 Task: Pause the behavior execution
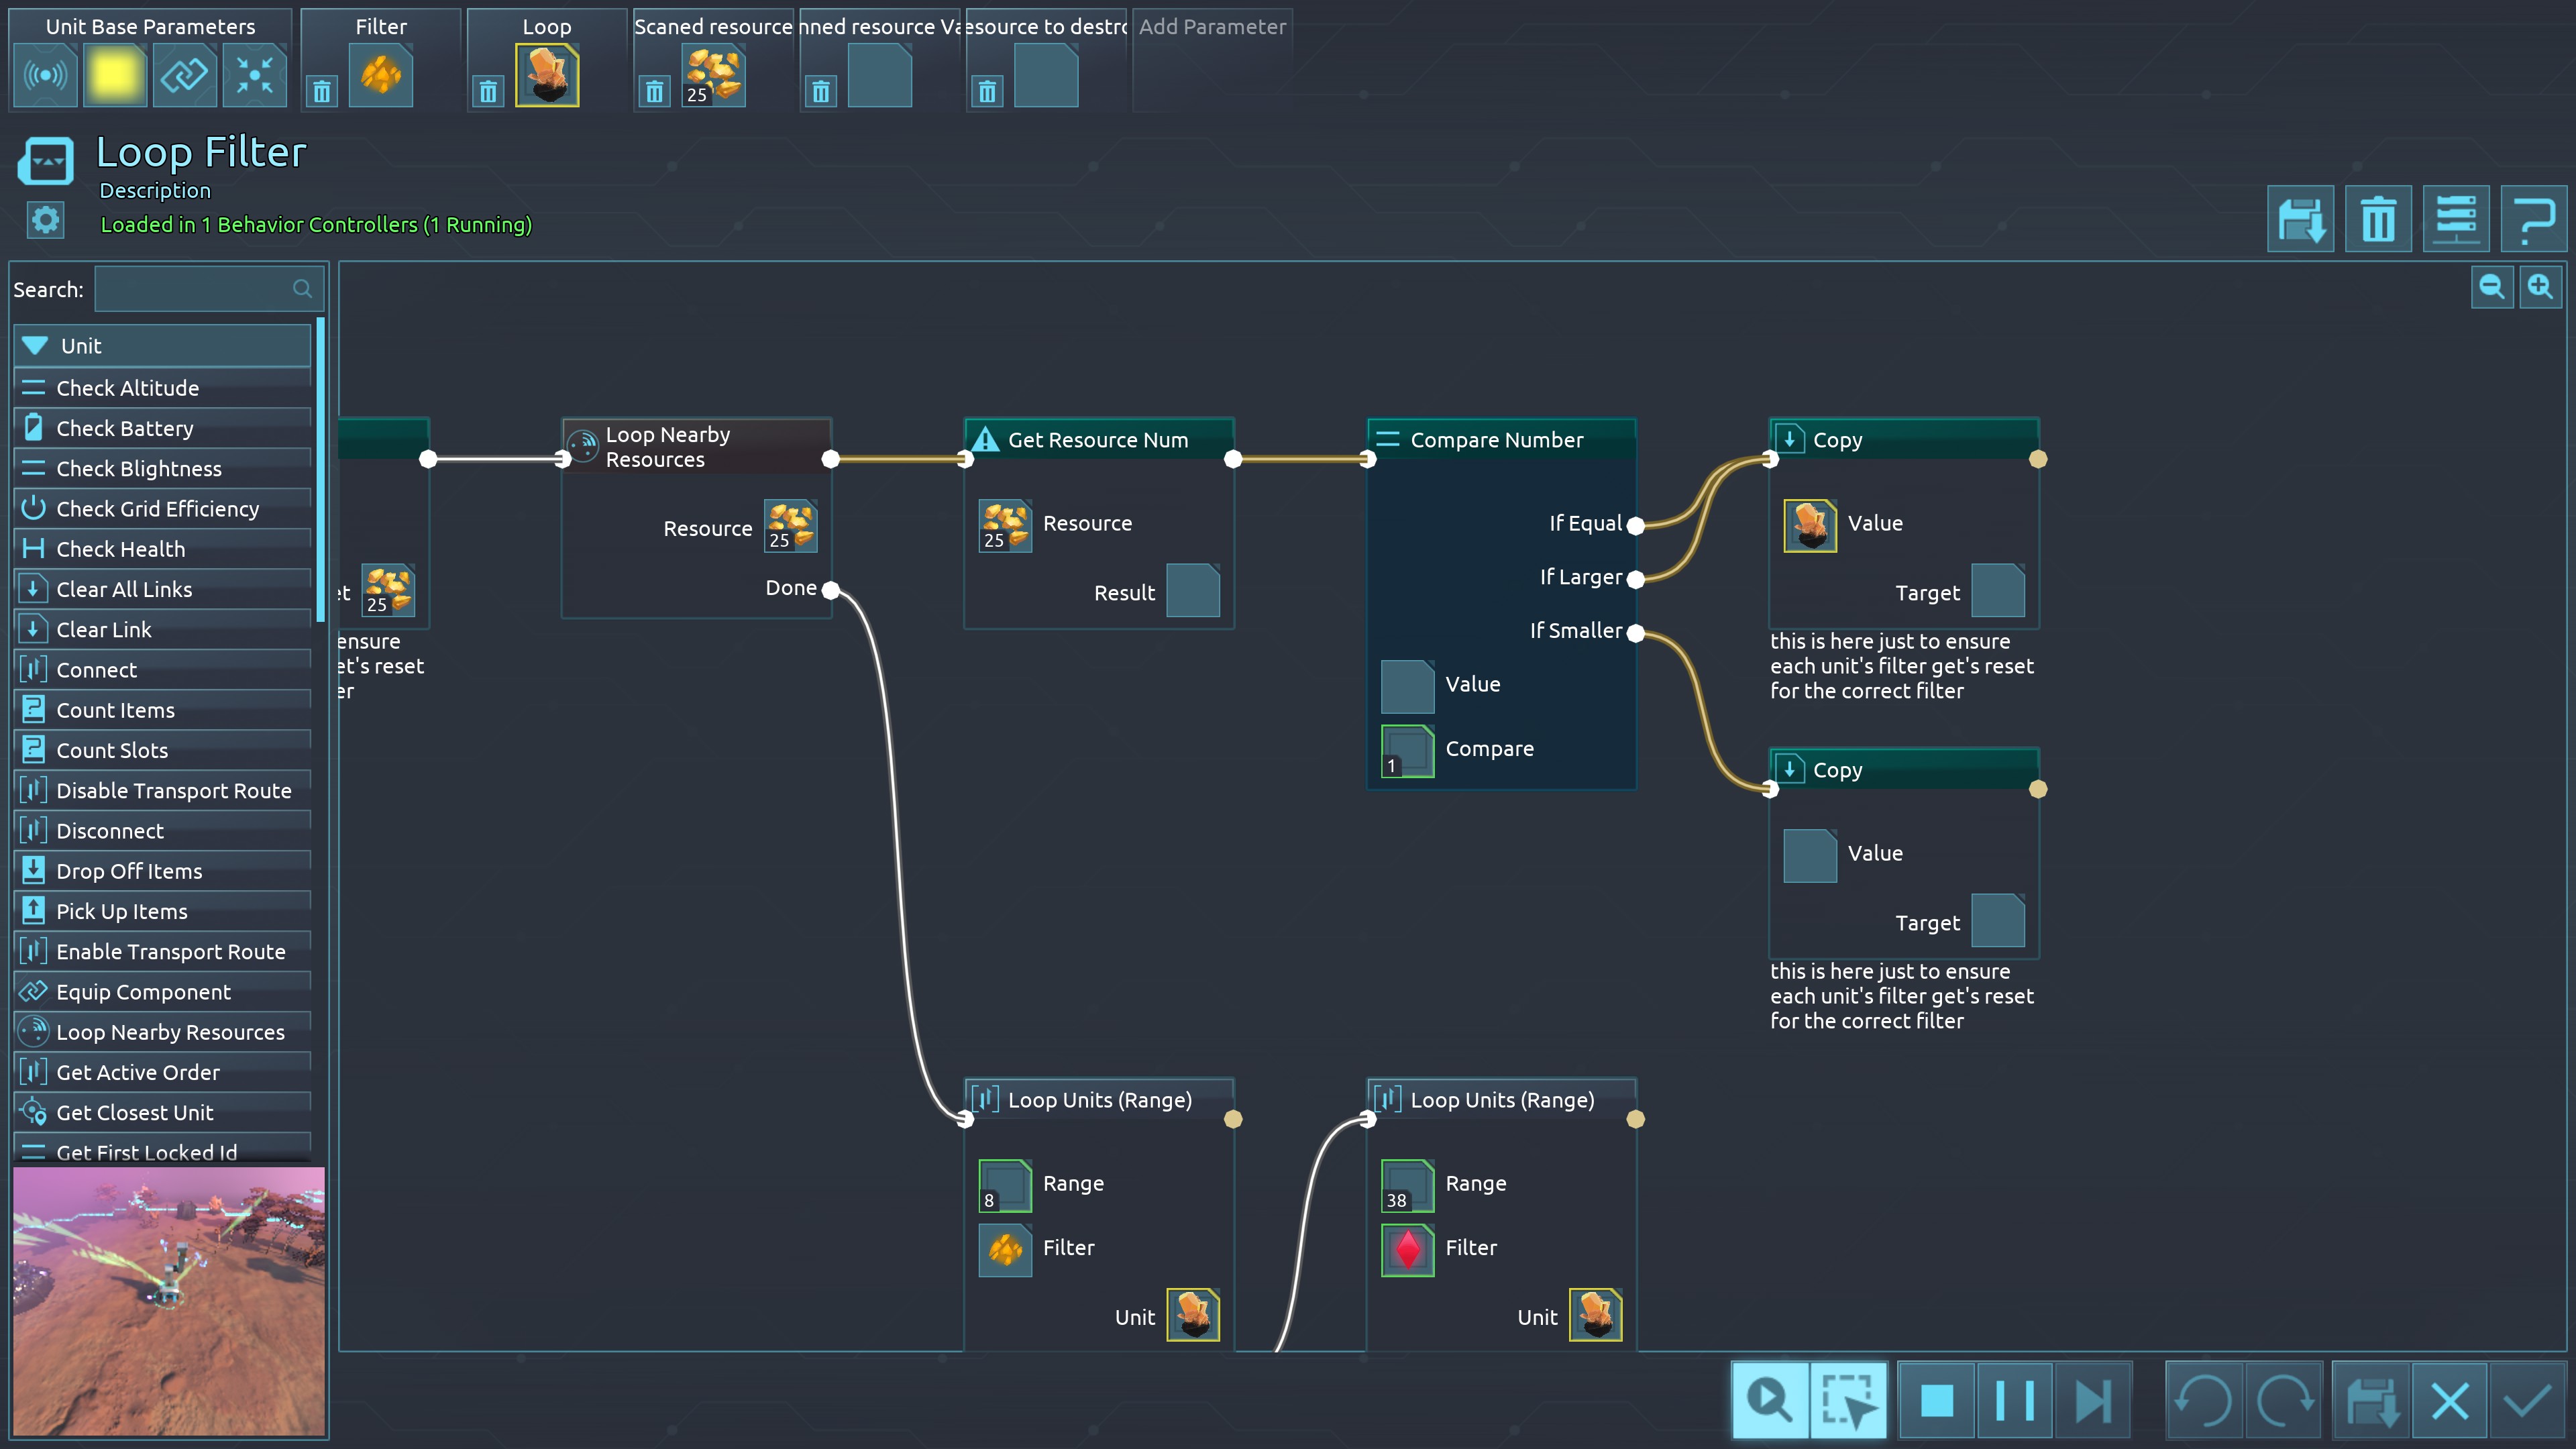(x=2014, y=1400)
